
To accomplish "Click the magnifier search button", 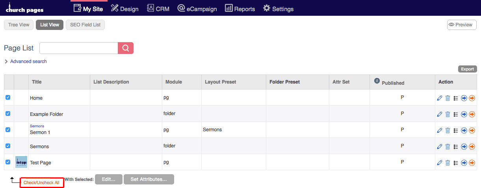I will [x=126, y=48].
